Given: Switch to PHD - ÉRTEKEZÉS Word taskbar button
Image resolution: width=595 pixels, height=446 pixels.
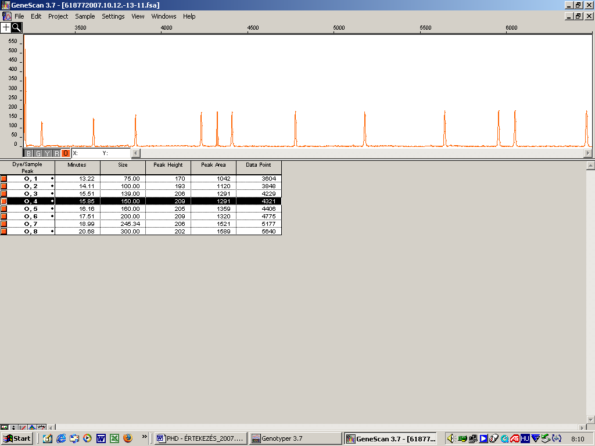Looking at the screenshot, I should point(201,439).
